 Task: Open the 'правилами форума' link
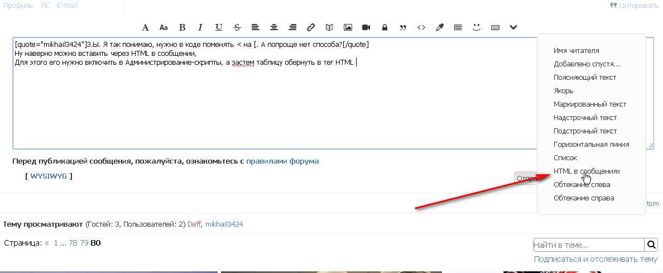coord(282,161)
